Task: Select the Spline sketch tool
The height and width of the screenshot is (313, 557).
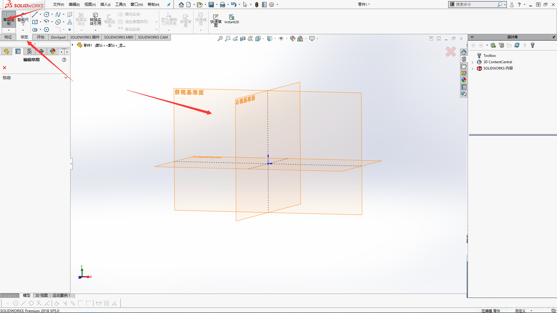Action: tap(58, 14)
